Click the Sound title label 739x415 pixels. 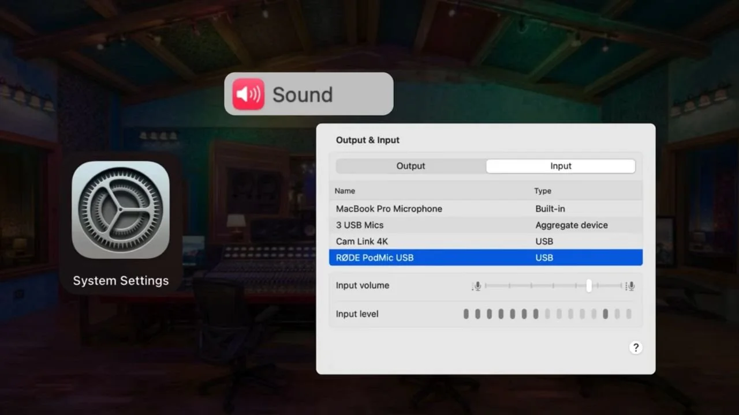coord(303,95)
